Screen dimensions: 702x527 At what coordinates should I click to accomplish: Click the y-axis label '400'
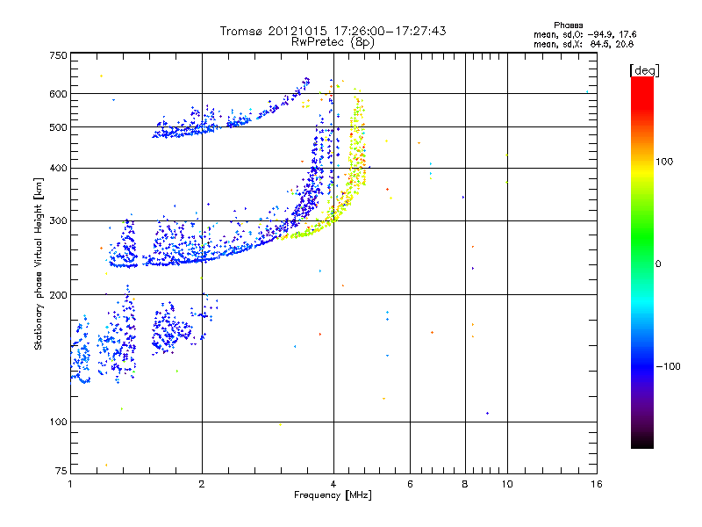58,169
